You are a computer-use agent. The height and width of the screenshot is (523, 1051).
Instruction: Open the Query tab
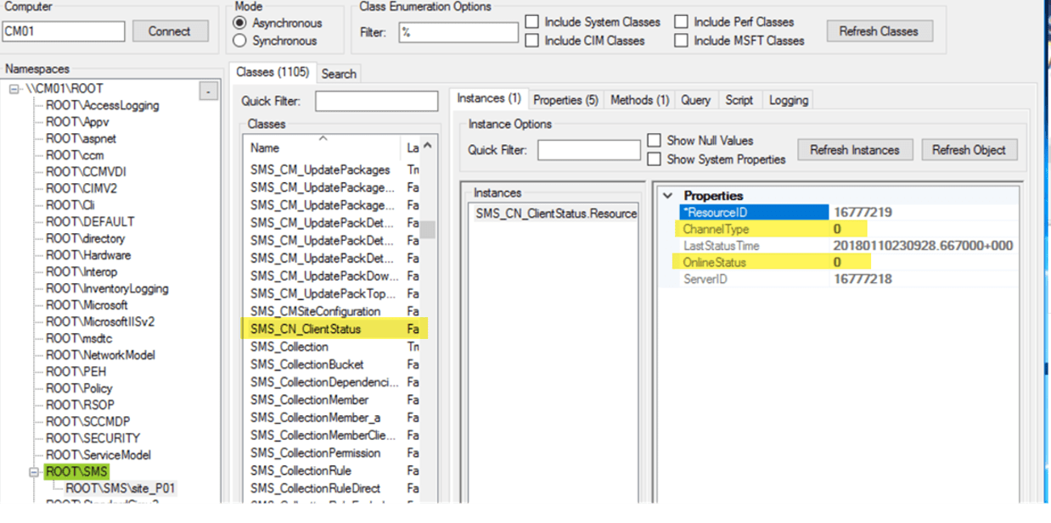coord(695,100)
